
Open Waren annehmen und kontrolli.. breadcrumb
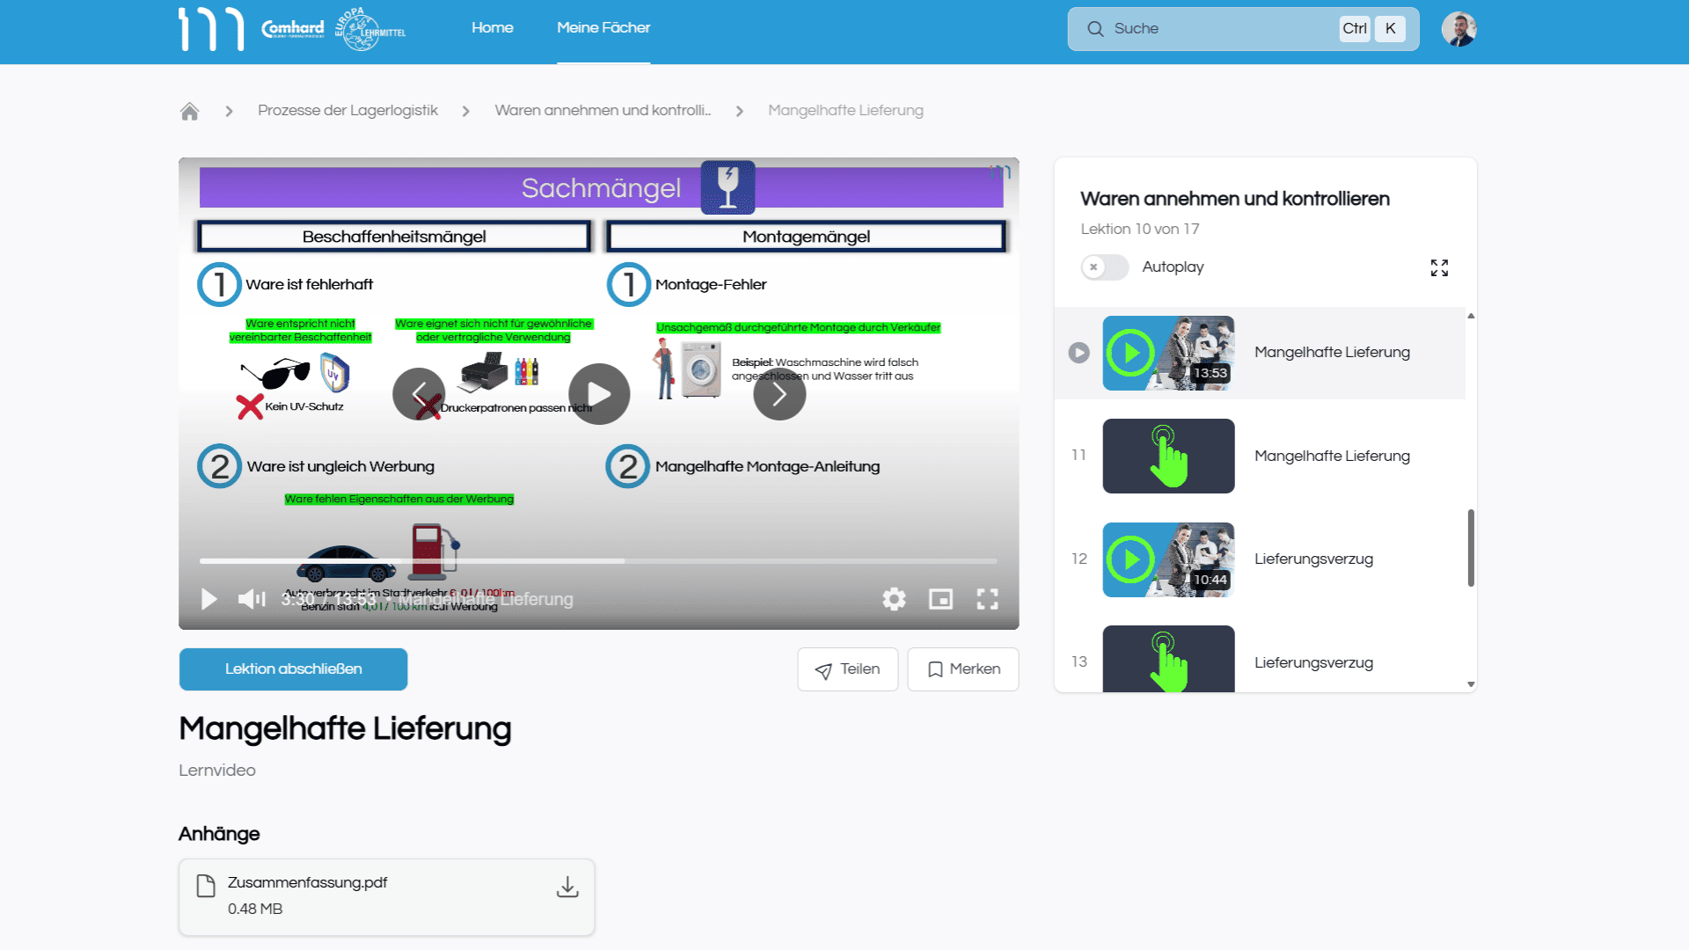[x=603, y=111]
